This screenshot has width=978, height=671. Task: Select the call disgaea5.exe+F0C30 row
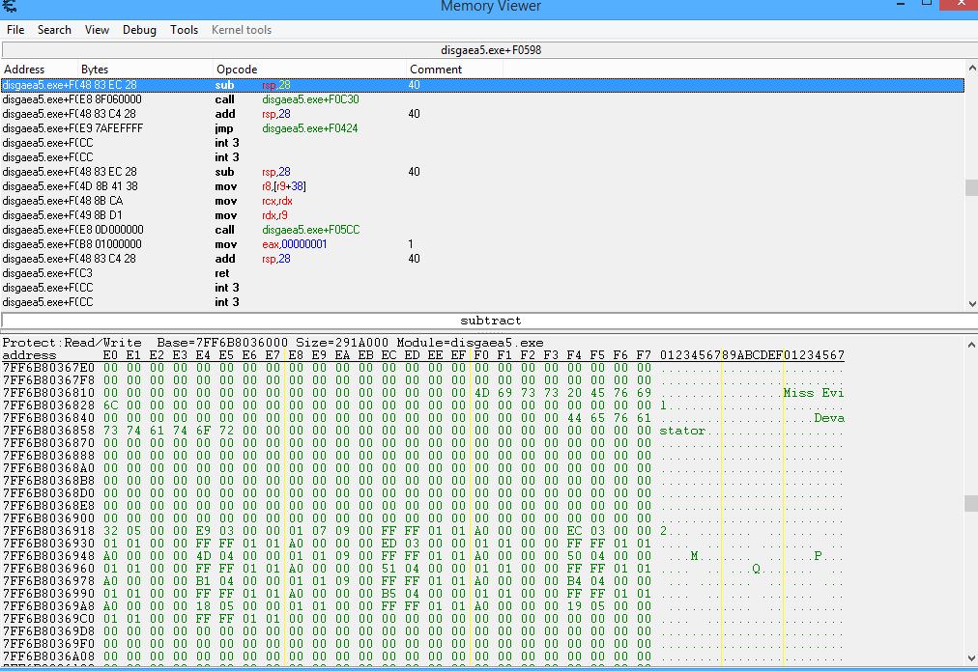[x=483, y=99]
